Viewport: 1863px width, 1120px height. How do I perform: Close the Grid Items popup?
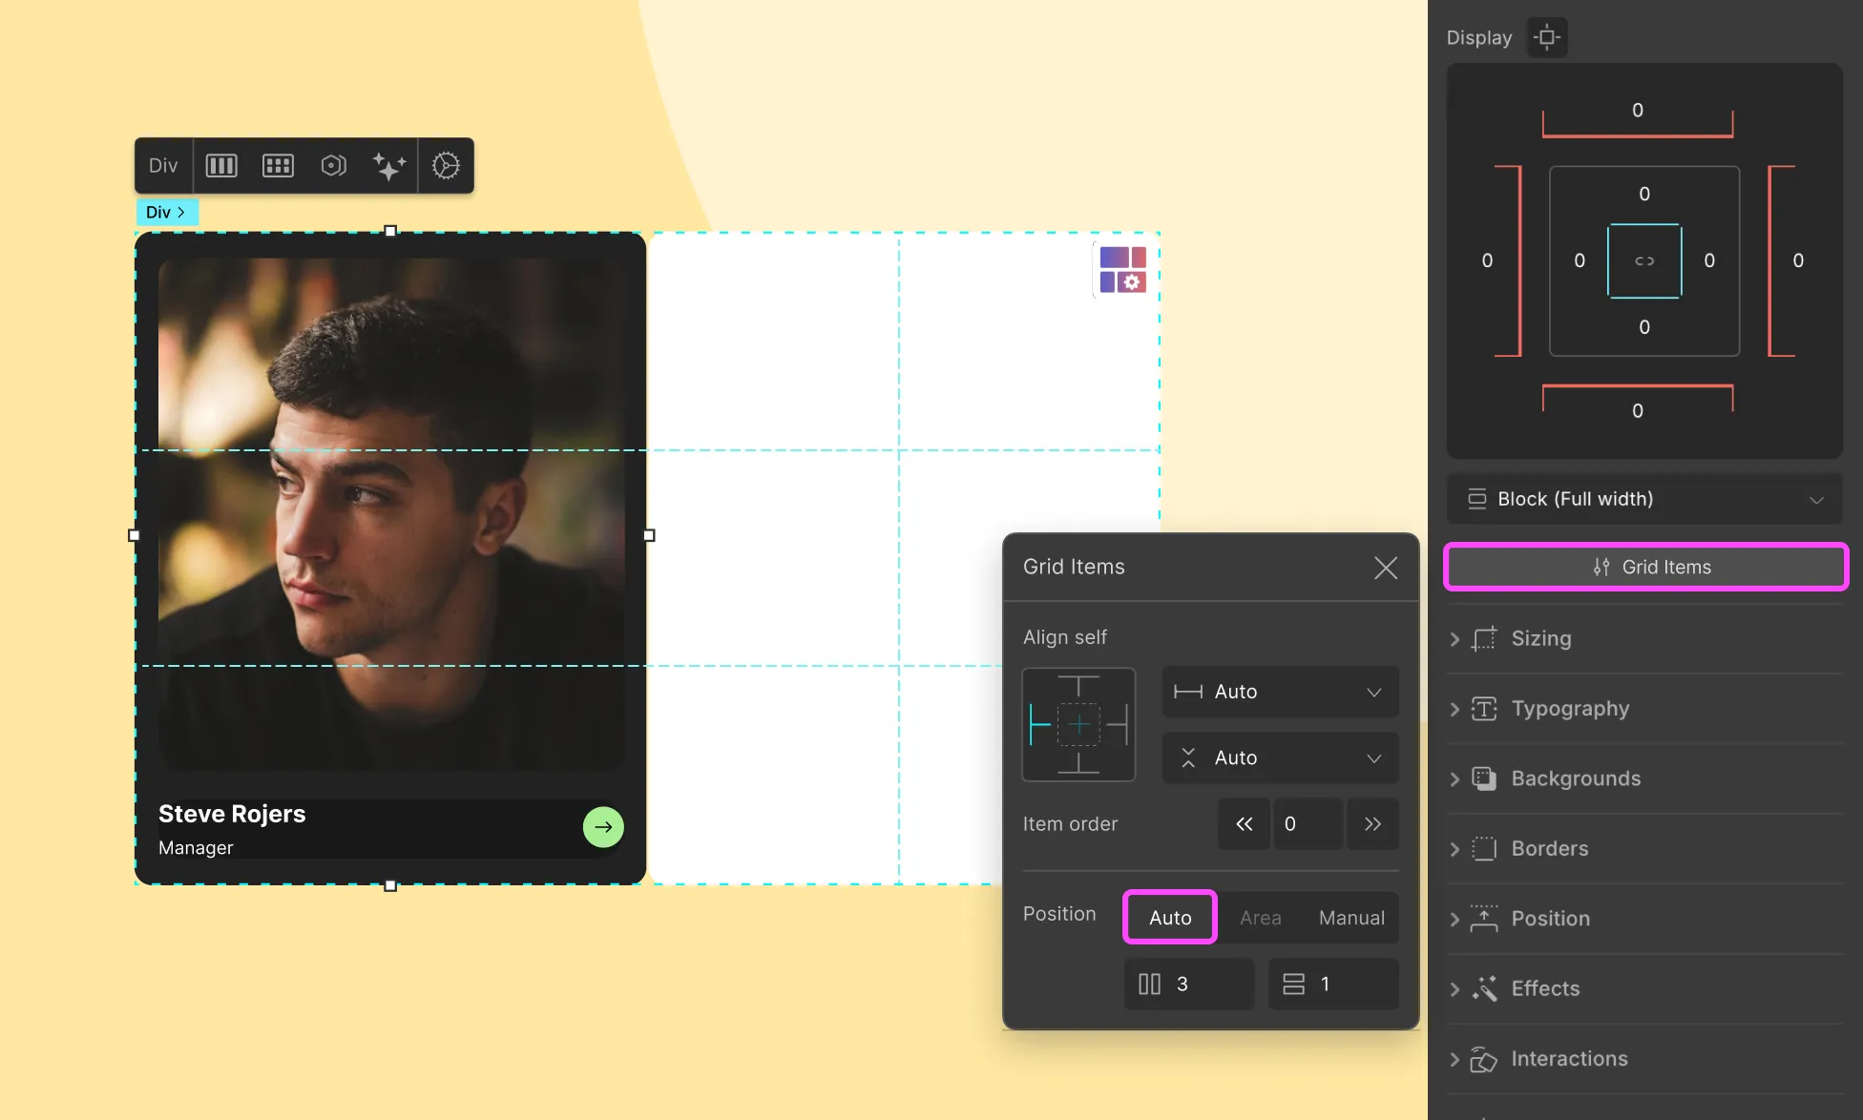pyautogui.click(x=1386, y=568)
